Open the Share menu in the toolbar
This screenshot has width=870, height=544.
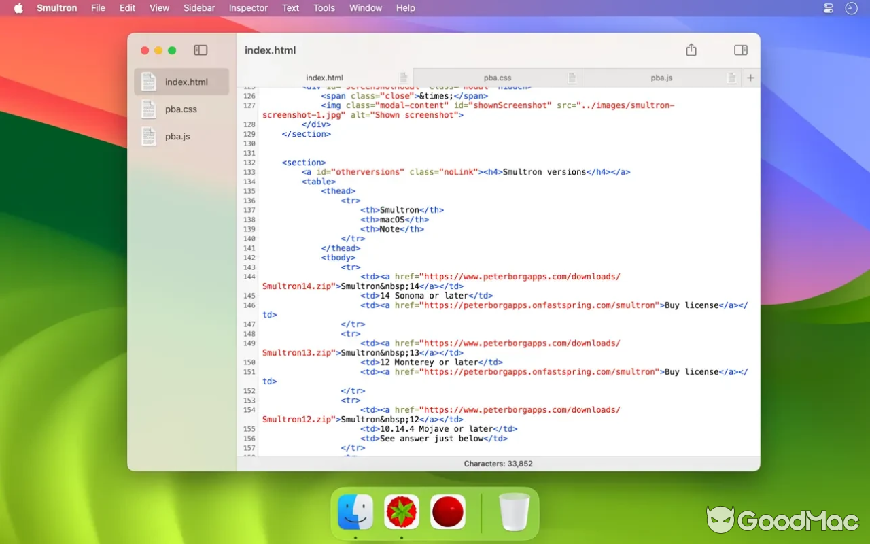(691, 50)
